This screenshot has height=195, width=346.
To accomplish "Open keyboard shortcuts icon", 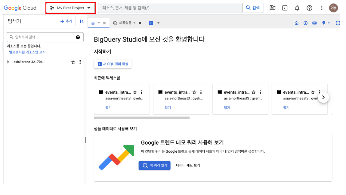I will [x=315, y=23].
